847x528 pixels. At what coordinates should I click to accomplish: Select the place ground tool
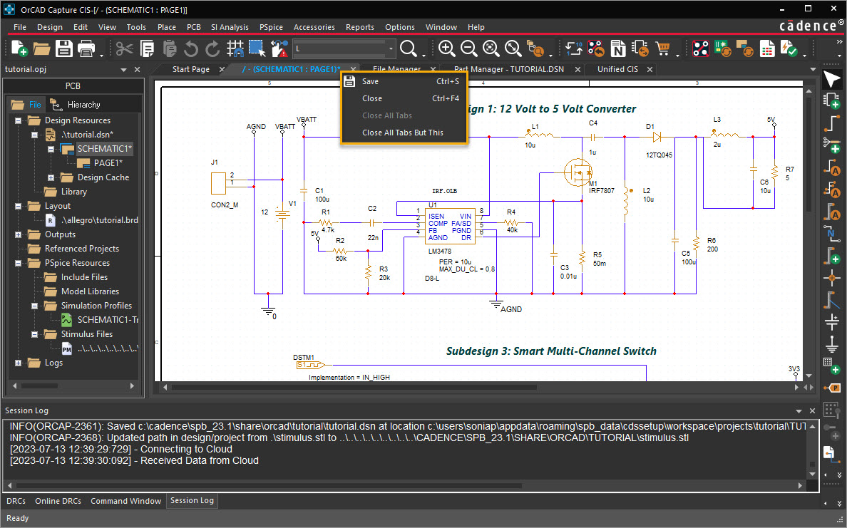(x=831, y=344)
